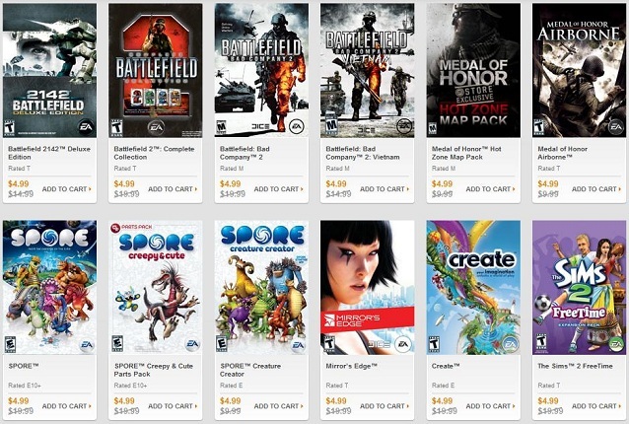Image resolution: width=629 pixels, height=424 pixels.
Task: Add The Sims 2 FreeTime to cart
Action: point(596,406)
